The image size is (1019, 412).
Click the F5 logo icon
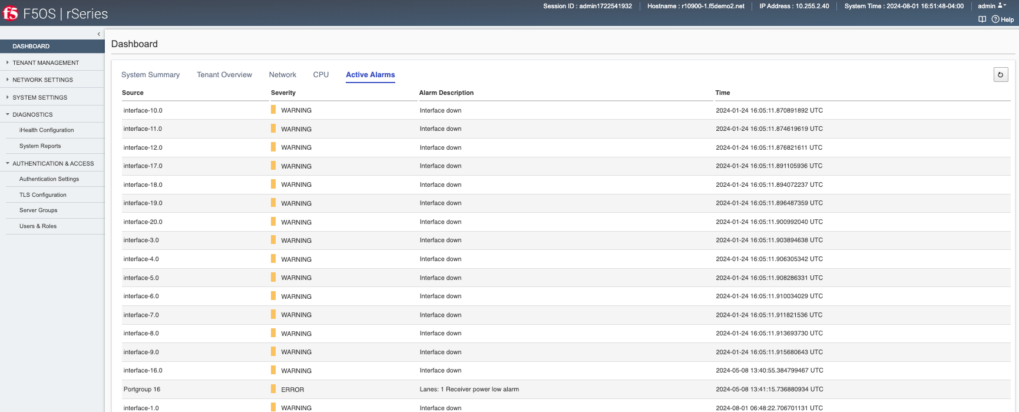[x=11, y=13]
